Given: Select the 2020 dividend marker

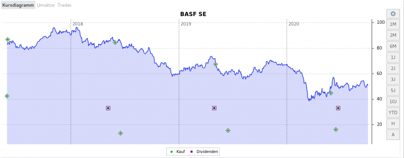Looking at the screenshot, I should click(338, 108).
